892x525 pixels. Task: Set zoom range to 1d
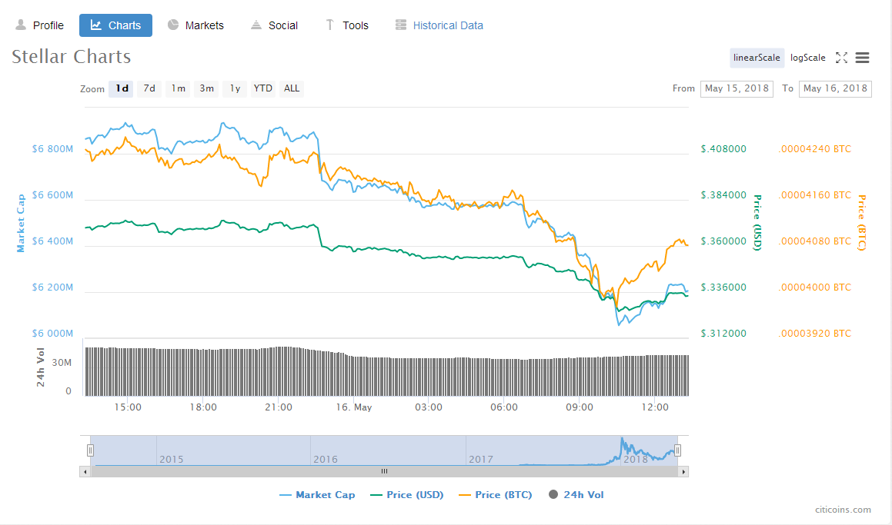[121, 88]
